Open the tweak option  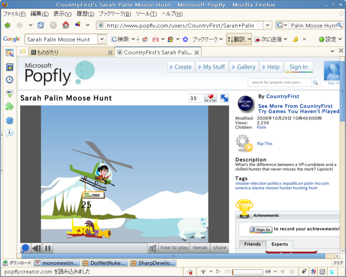point(200,248)
